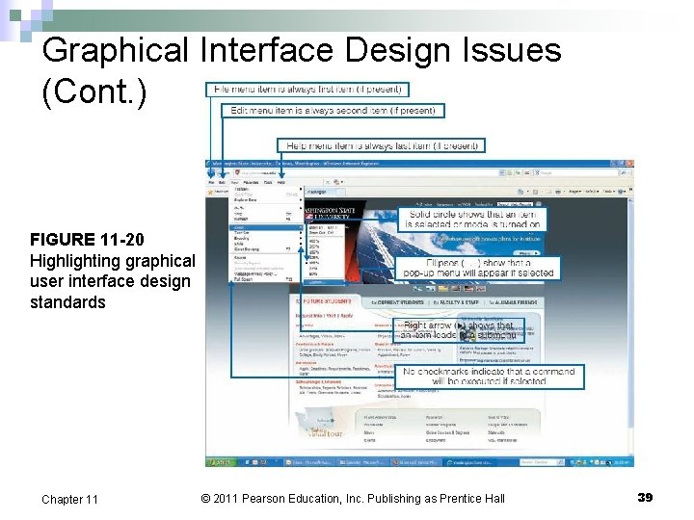Select Zoom In in the Zoom submenu
The height and width of the screenshot is (520, 694).
click(325, 227)
